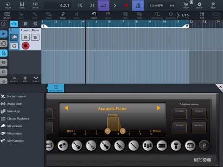Duplicate the selected track
Image resolution: width=223 pixels, height=167 pixels.
tap(36, 79)
